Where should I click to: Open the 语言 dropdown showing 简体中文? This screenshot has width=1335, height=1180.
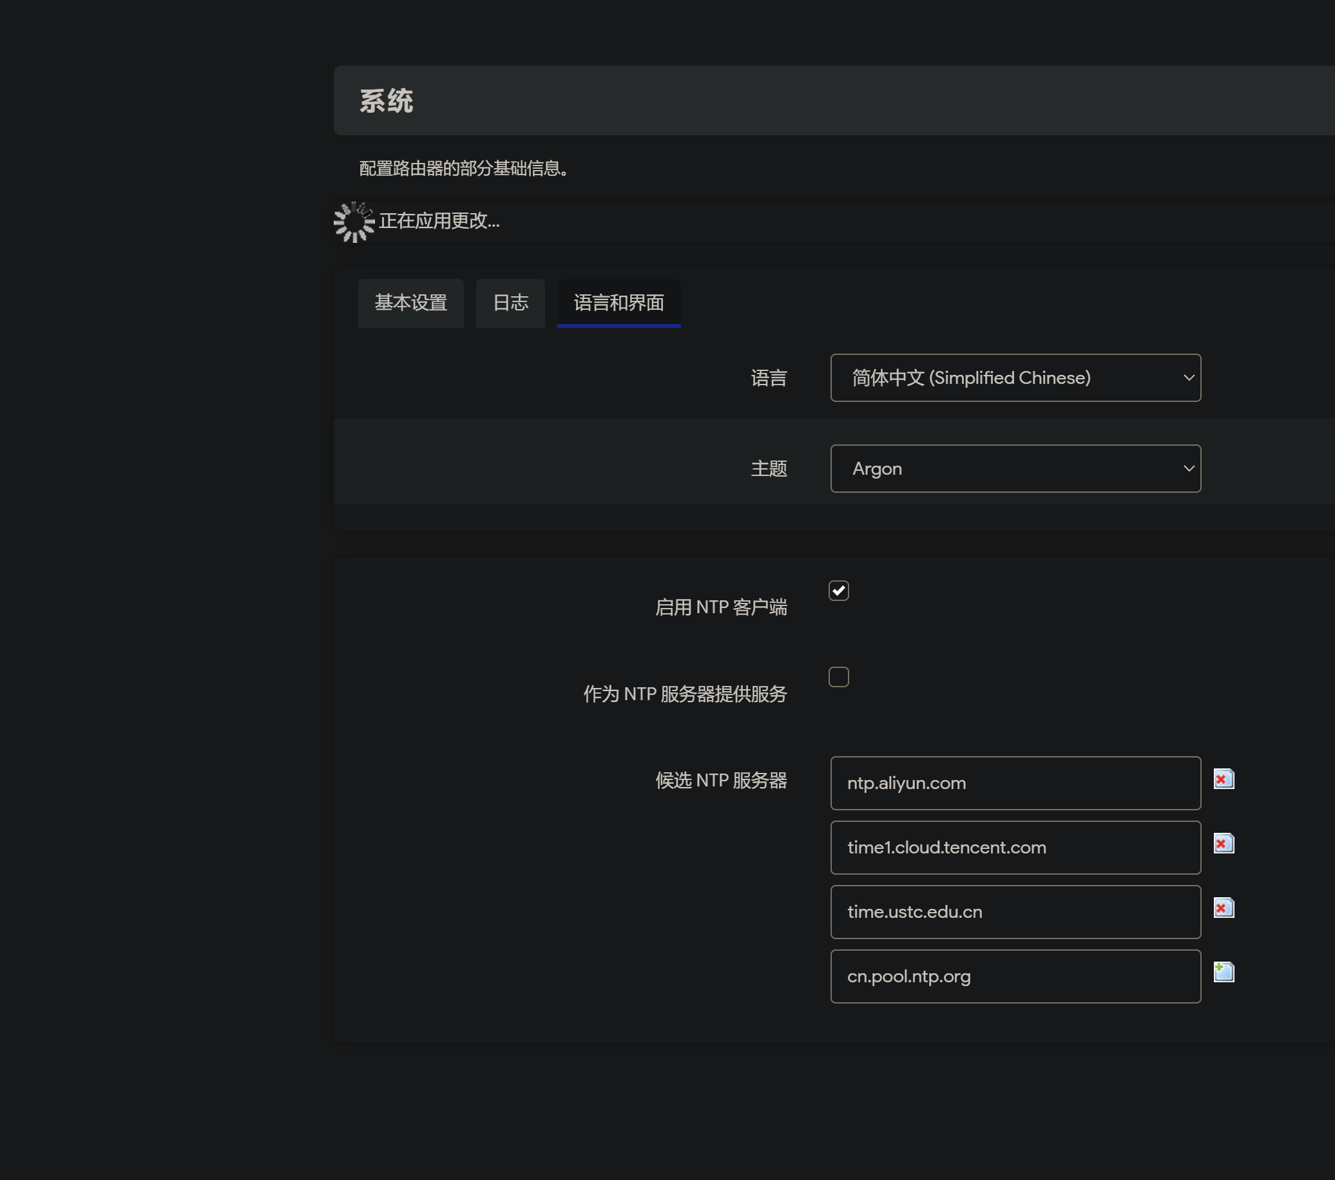pos(1015,377)
